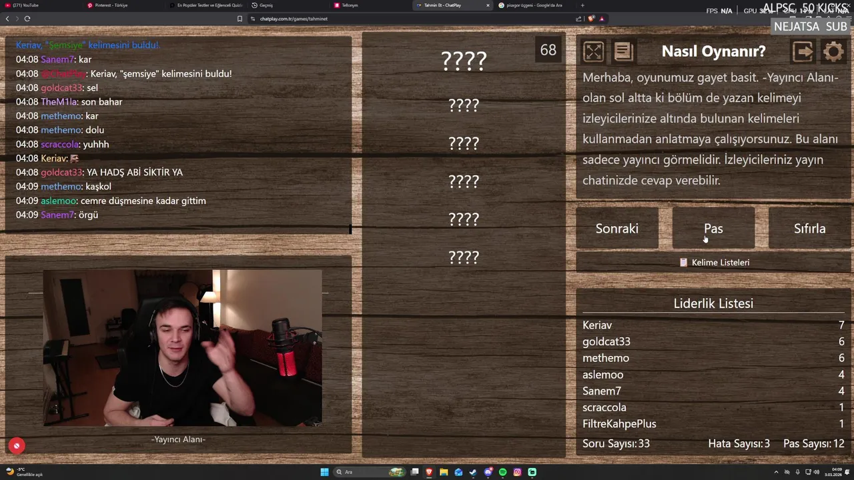The image size is (854, 480).
Task: Click scraccola in leaderboard
Action: click(x=604, y=407)
